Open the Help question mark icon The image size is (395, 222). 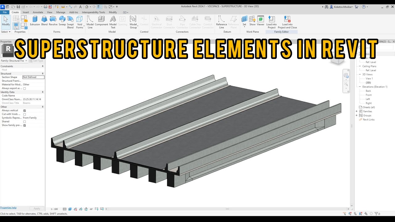click(x=364, y=7)
